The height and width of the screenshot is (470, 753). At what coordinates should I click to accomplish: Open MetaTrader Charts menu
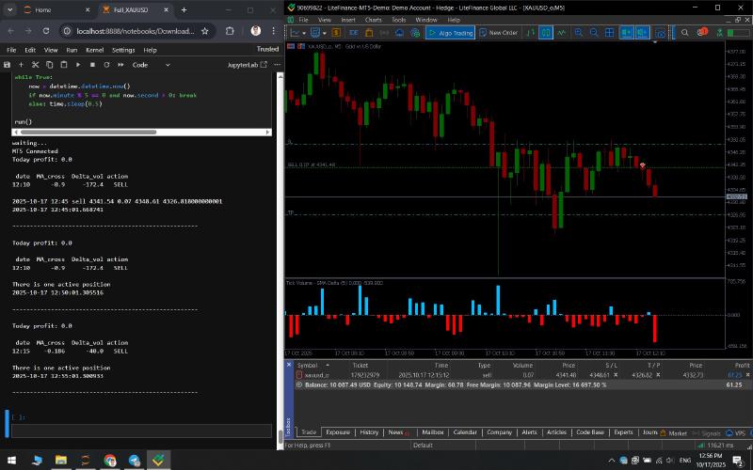click(373, 20)
